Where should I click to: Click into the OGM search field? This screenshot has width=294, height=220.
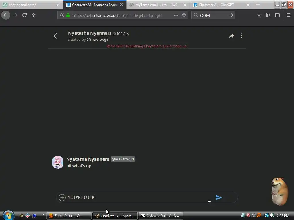point(213,15)
